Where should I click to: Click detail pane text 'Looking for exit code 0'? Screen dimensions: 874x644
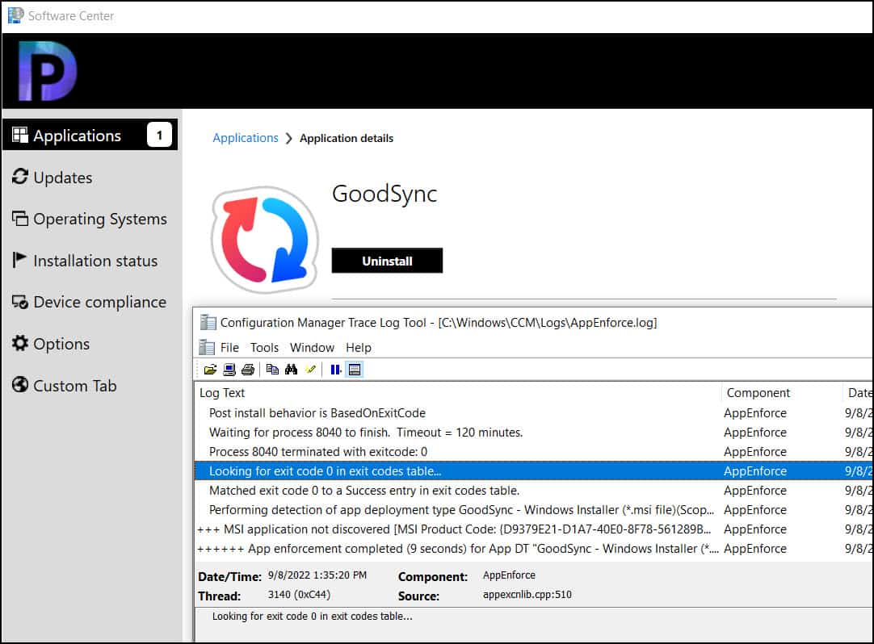click(312, 616)
